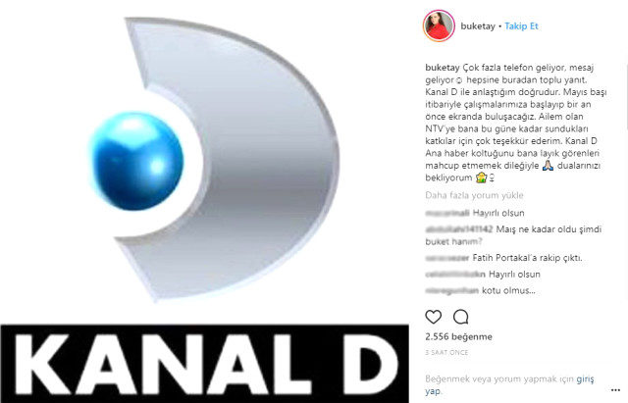Like the post with the heart icon
628x403 pixels.
(x=434, y=317)
